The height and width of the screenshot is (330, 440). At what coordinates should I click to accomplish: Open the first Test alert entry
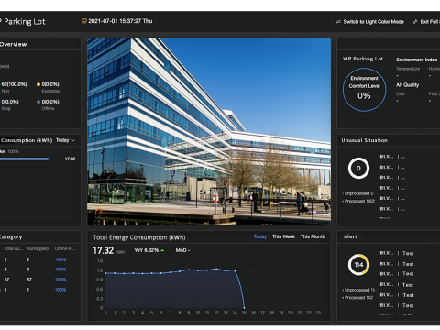(408, 253)
